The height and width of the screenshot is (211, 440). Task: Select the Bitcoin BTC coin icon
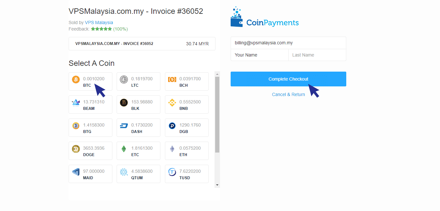click(x=76, y=79)
